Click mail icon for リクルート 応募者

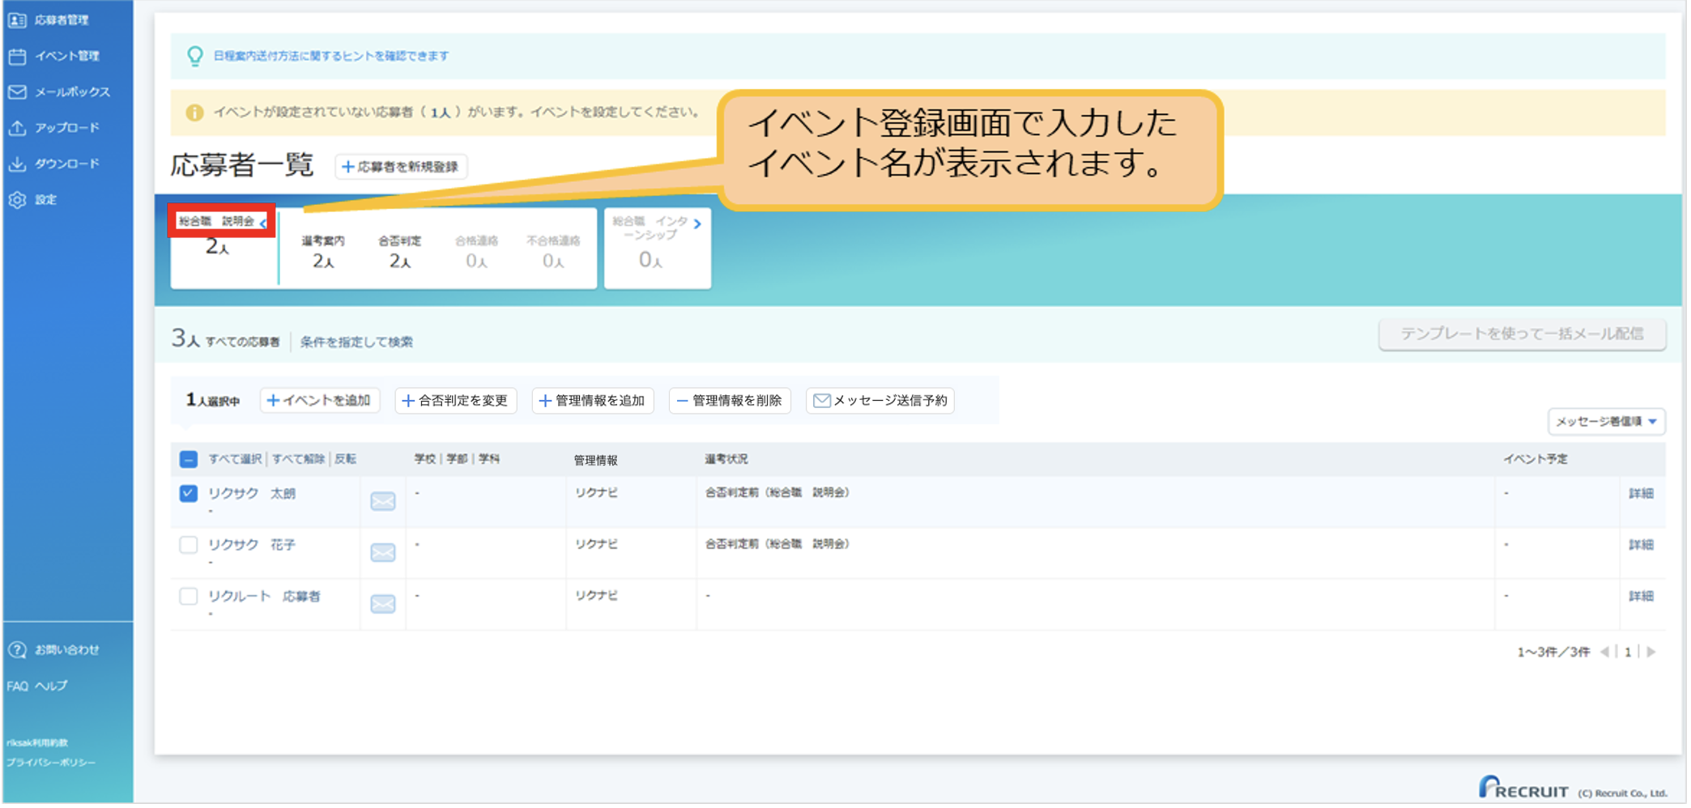(x=383, y=604)
